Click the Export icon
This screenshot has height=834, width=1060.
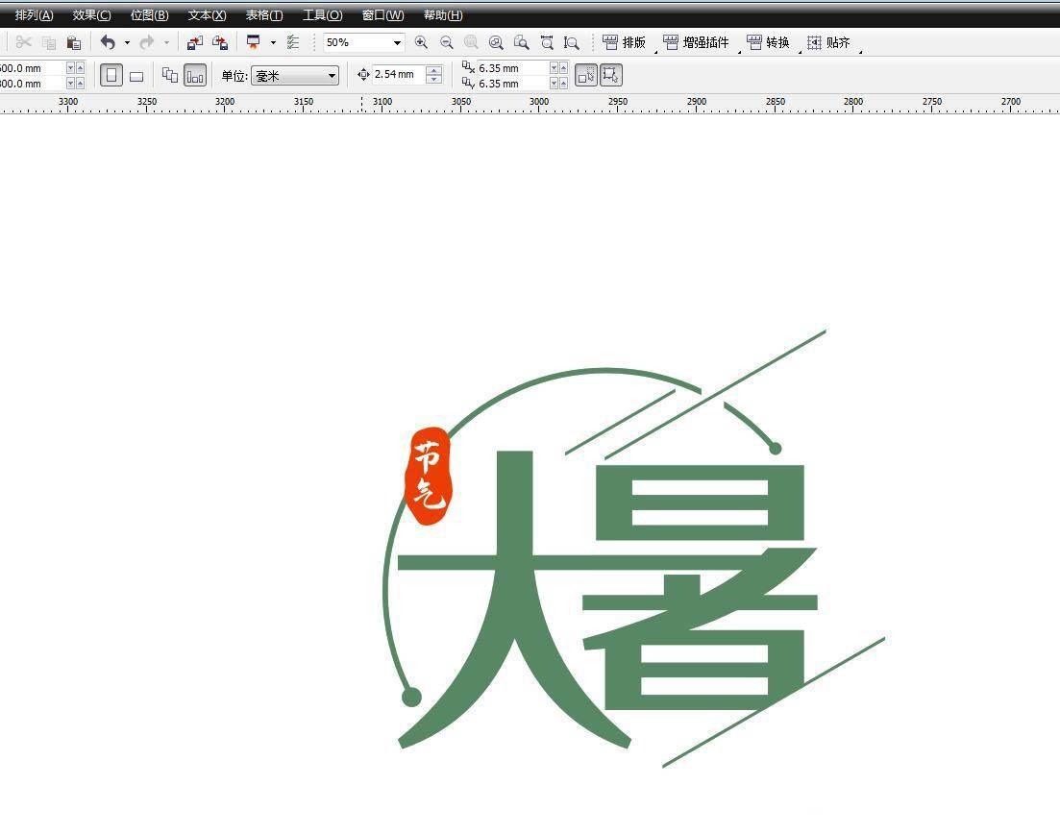coord(219,42)
